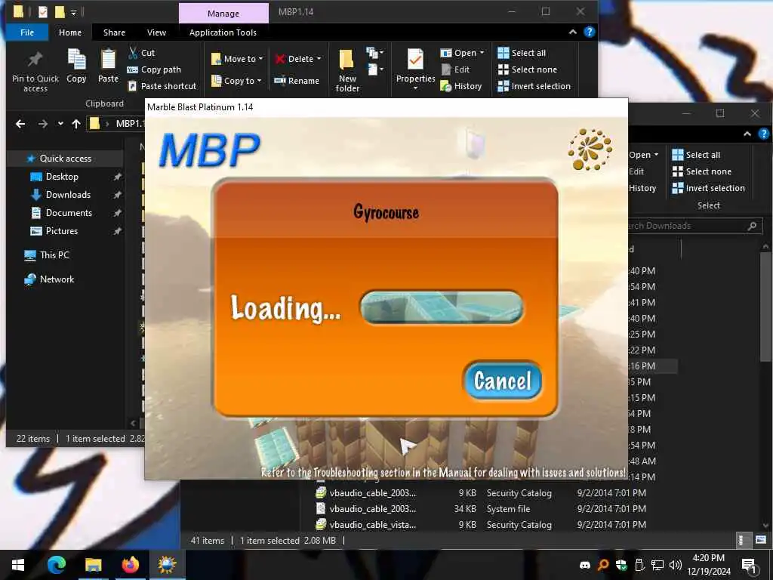Open recent locations dropdown arrow
Viewport: 773px width, 580px height.
pyautogui.click(x=60, y=124)
